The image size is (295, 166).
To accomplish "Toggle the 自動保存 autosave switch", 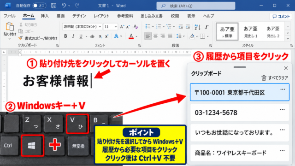I will click(39, 6).
